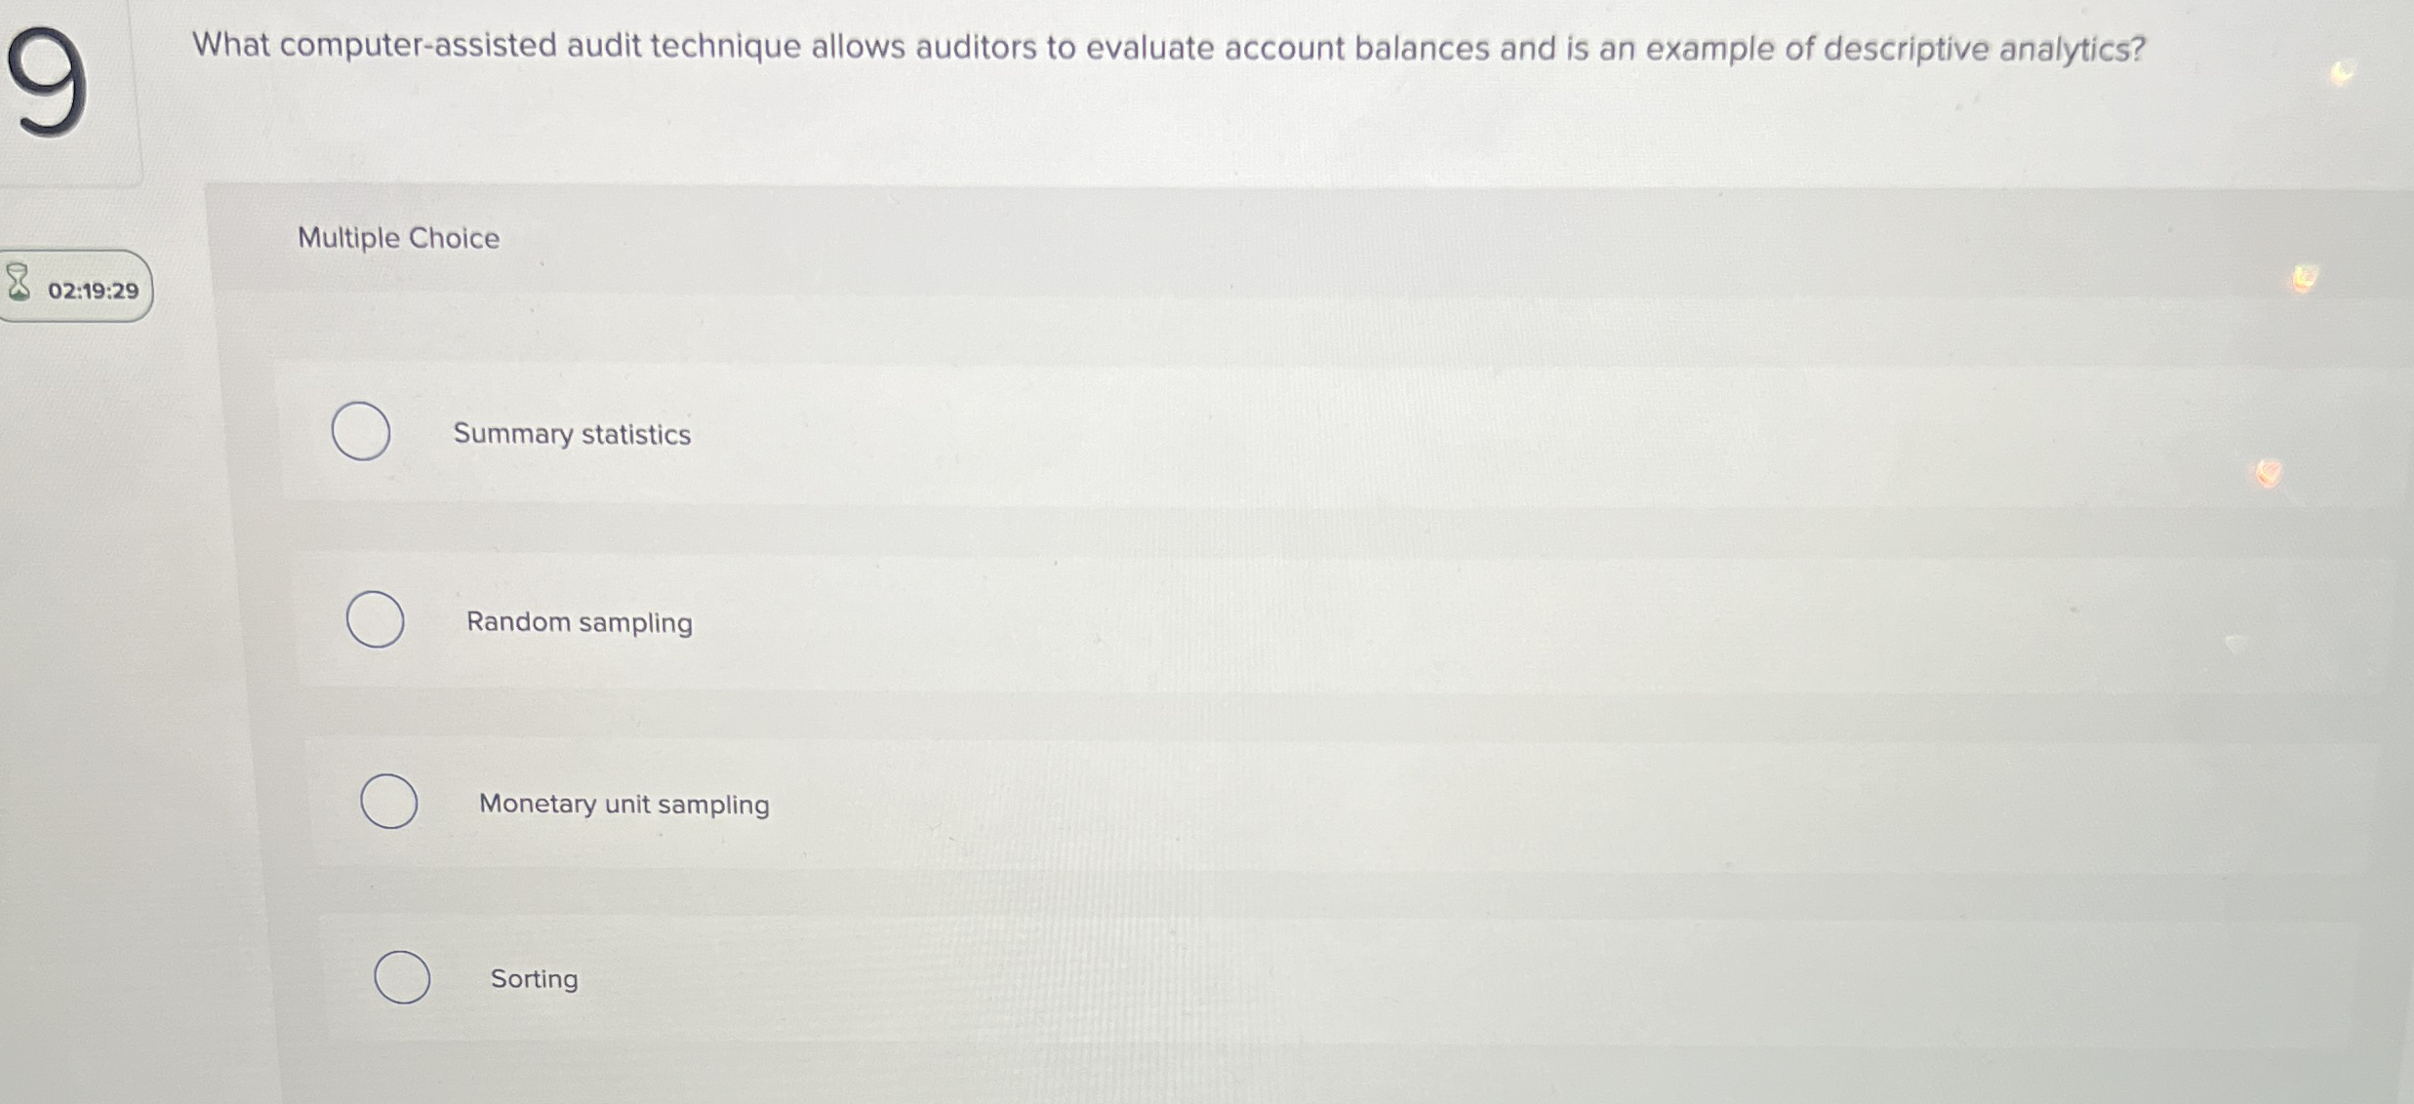Select the Random sampling radio button
This screenshot has height=1104, width=2414.
(x=375, y=618)
